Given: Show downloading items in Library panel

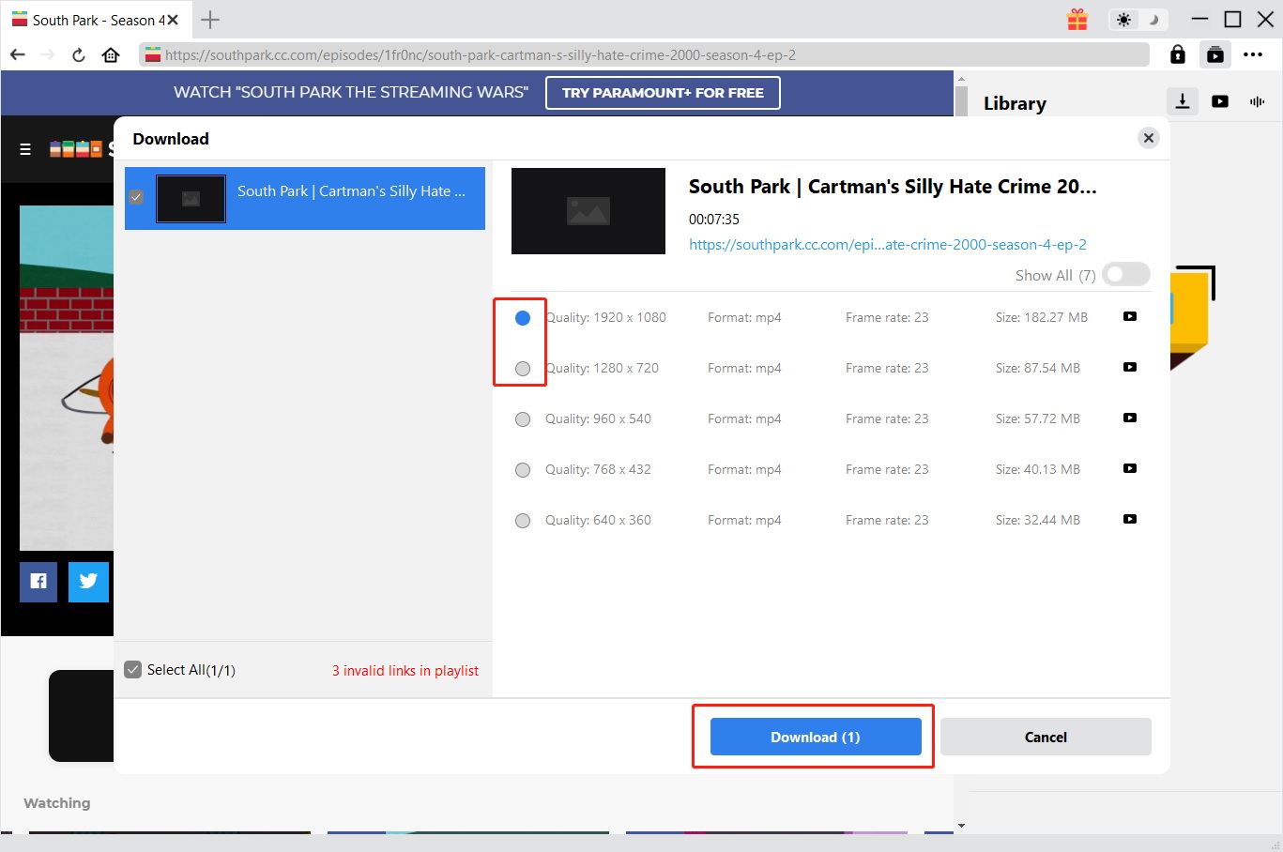Looking at the screenshot, I should (1183, 101).
